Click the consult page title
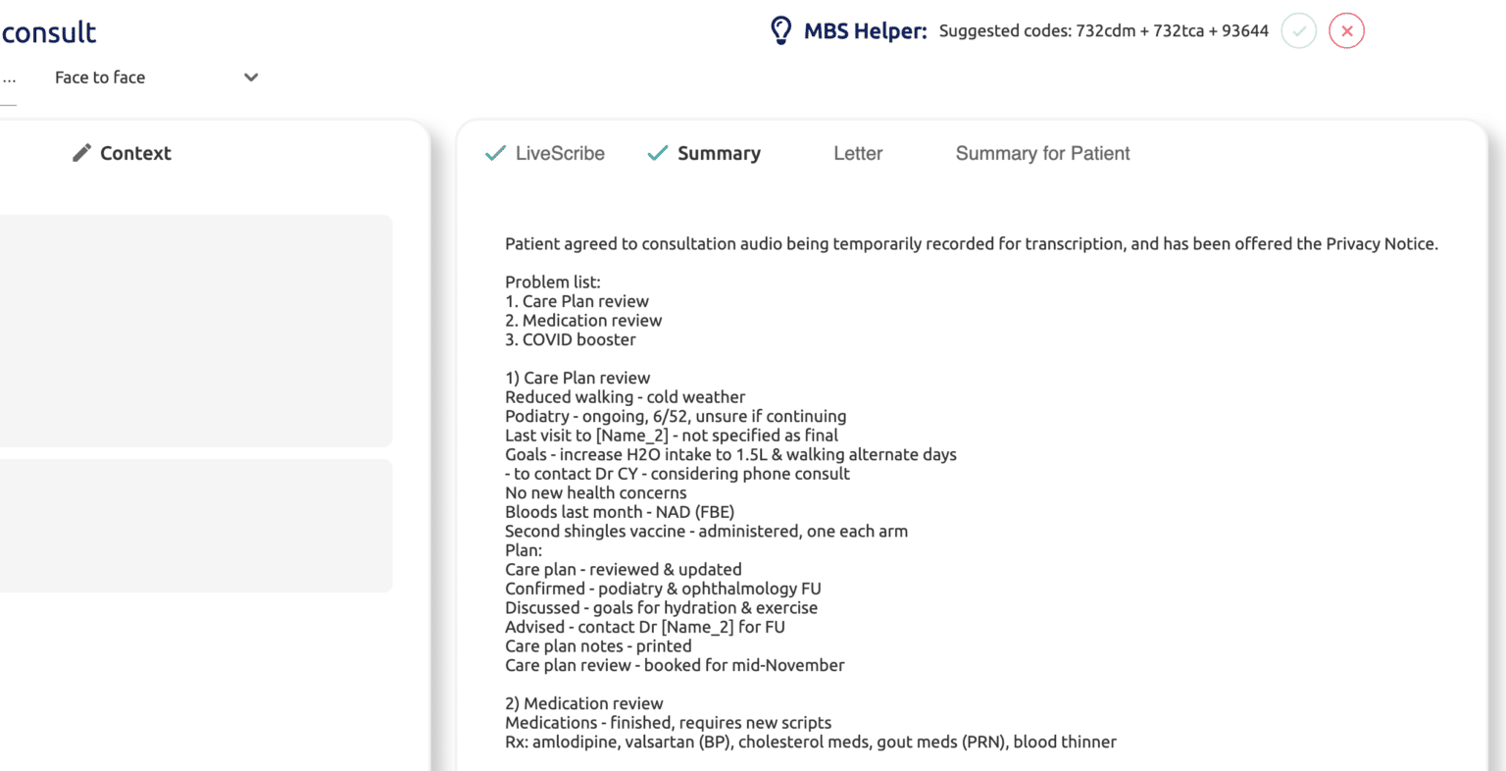Viewport: 1506px width, 771px height. [49, 32]
